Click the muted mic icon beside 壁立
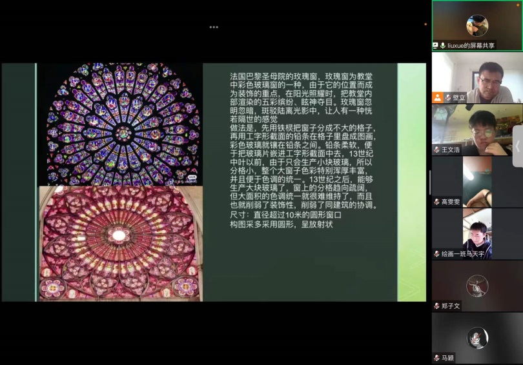 click(447, 98)
